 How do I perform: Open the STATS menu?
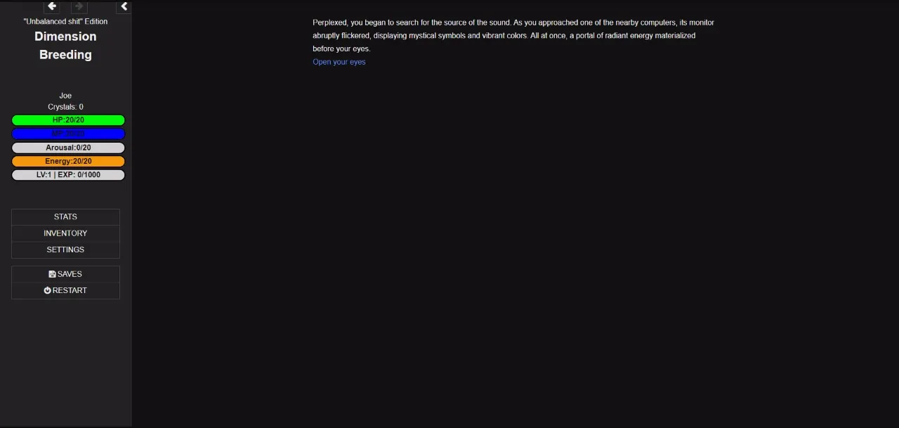click(65, 217)
